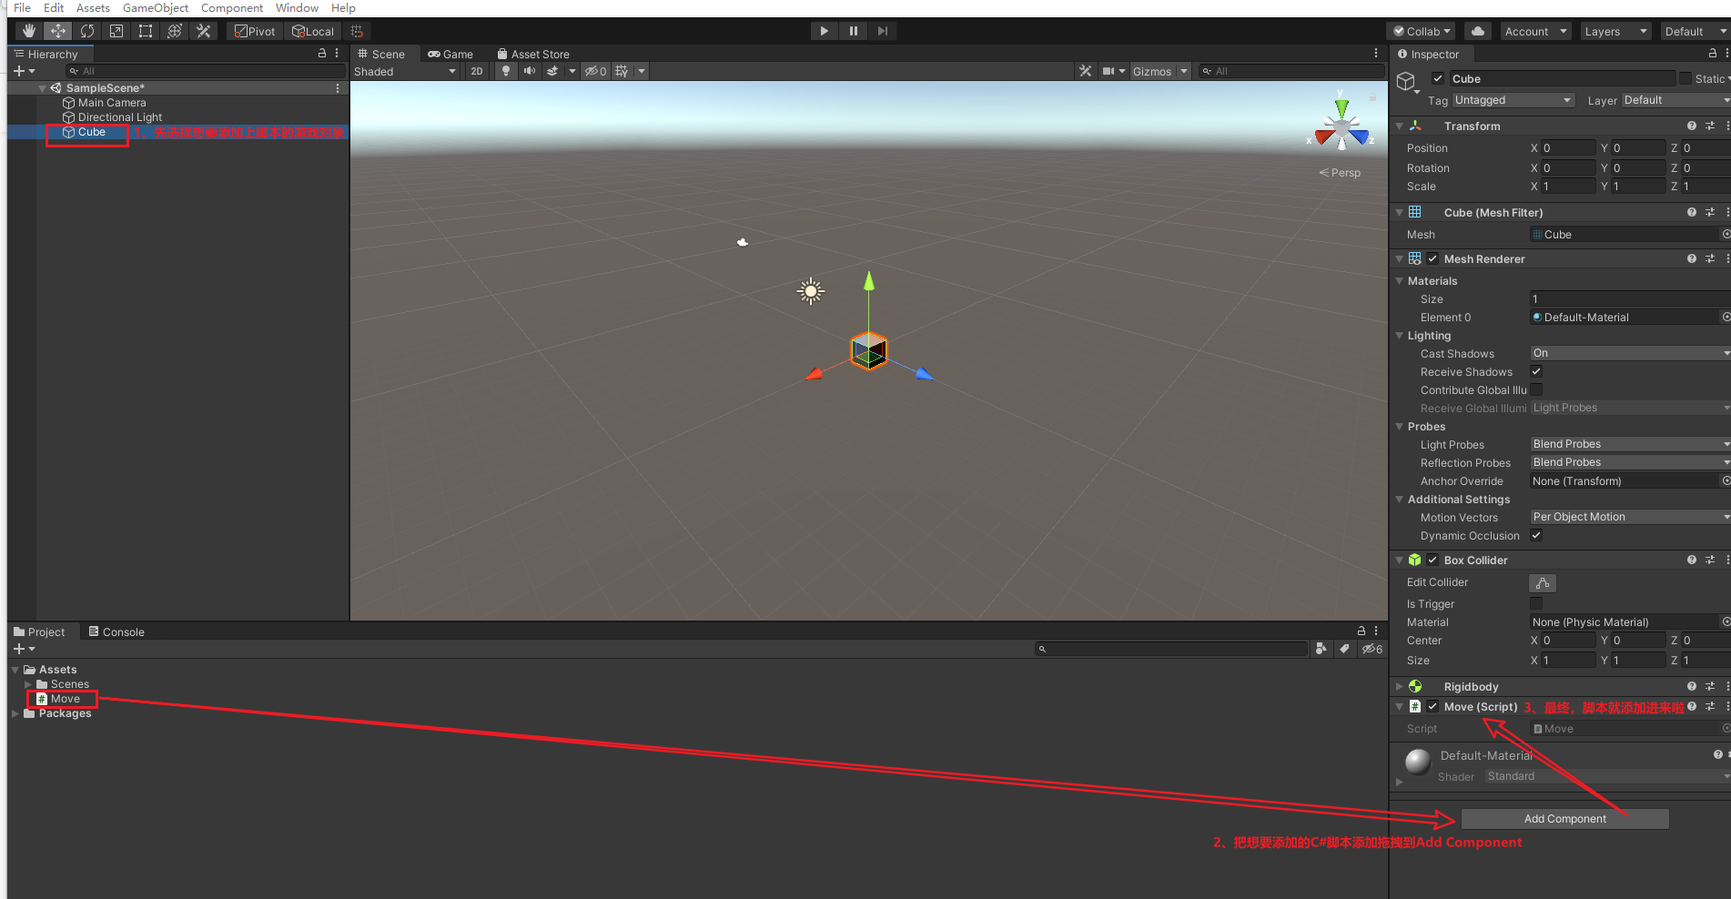Select the Hand tool in toolbar
Viewport: 1731px width, 899px height.
(x=29, y=31)
